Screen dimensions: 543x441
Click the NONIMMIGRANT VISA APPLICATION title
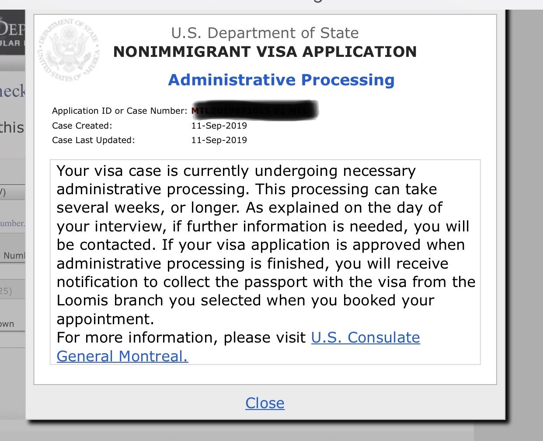(x=265, y=52)
